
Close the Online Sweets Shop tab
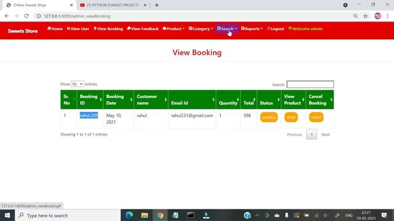tap(71, 5)
